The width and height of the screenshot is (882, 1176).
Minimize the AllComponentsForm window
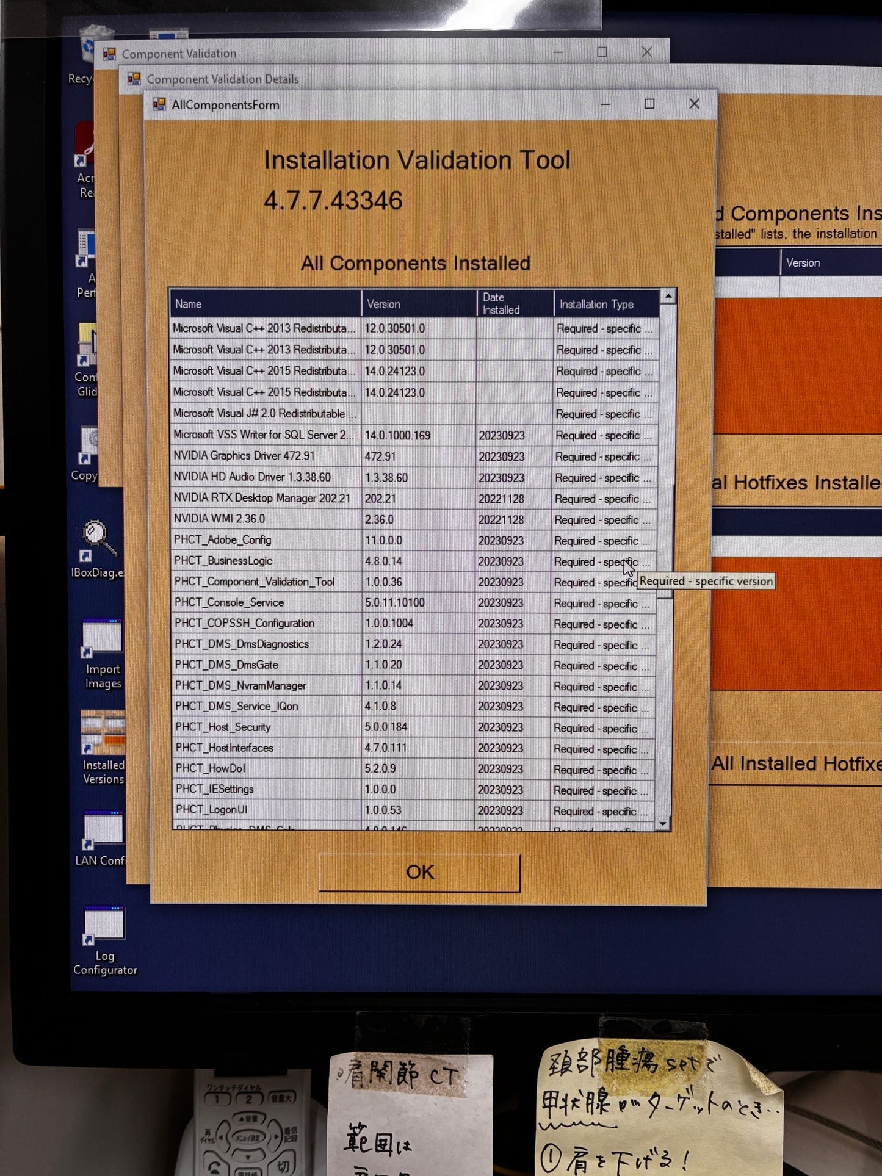coord(605,104)
